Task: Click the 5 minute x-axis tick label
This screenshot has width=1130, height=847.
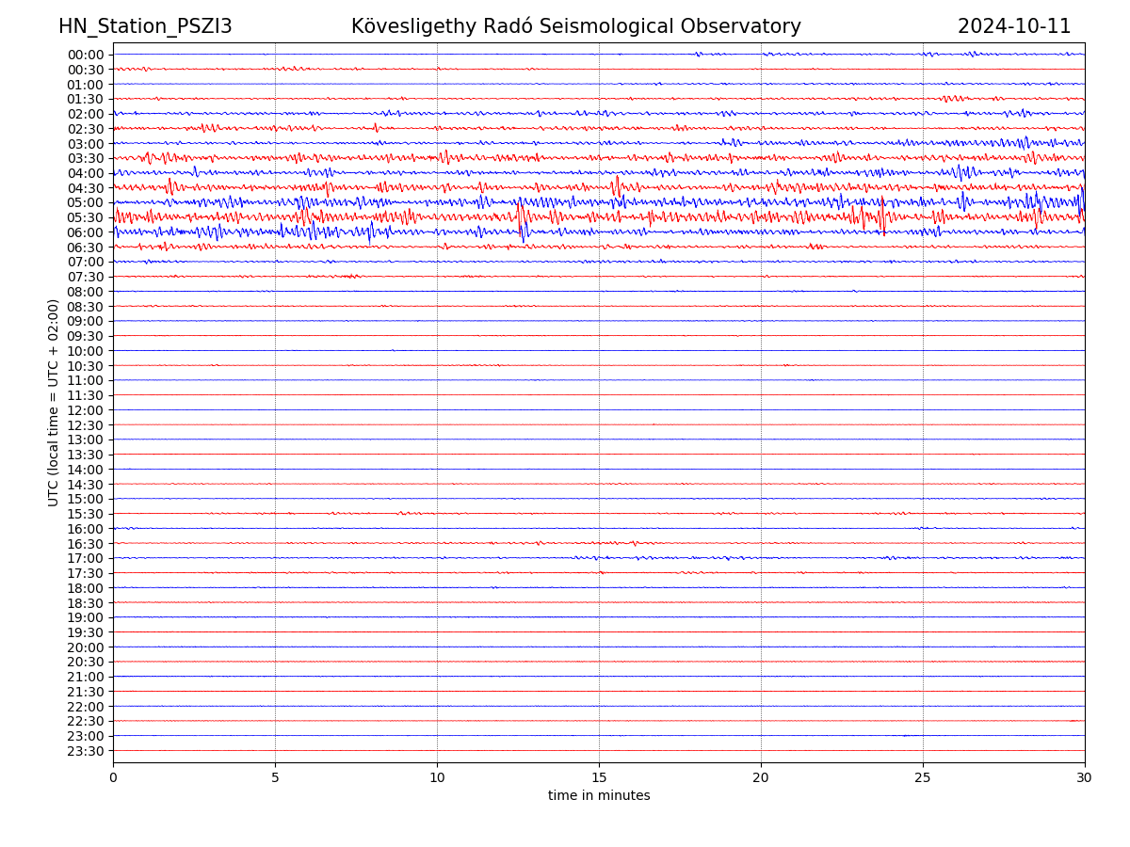Action: 275,777
